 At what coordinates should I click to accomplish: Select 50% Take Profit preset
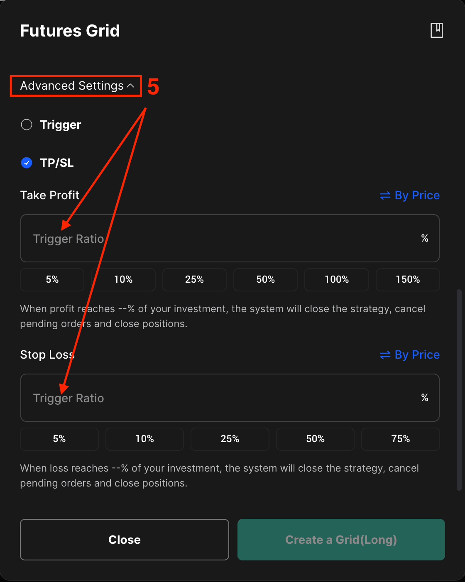pyautogui.click(x=266, y=279)
